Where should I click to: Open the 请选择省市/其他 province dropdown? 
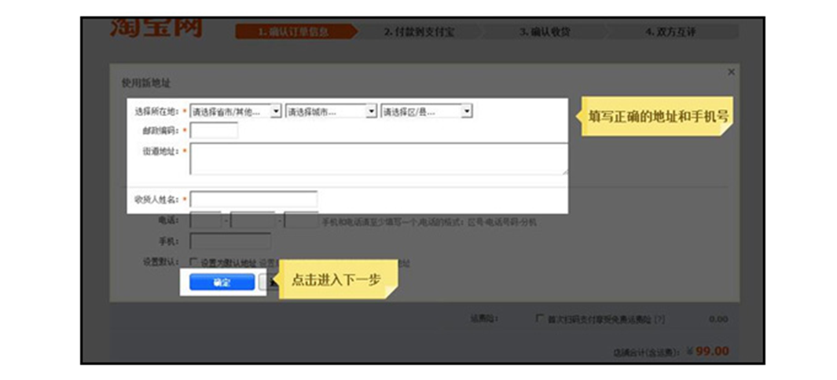point(235,111)
